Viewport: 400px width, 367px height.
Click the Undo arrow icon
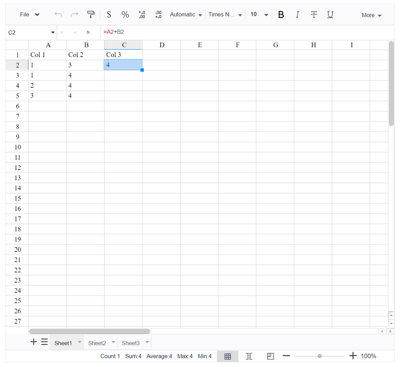(x=58, y=14)
